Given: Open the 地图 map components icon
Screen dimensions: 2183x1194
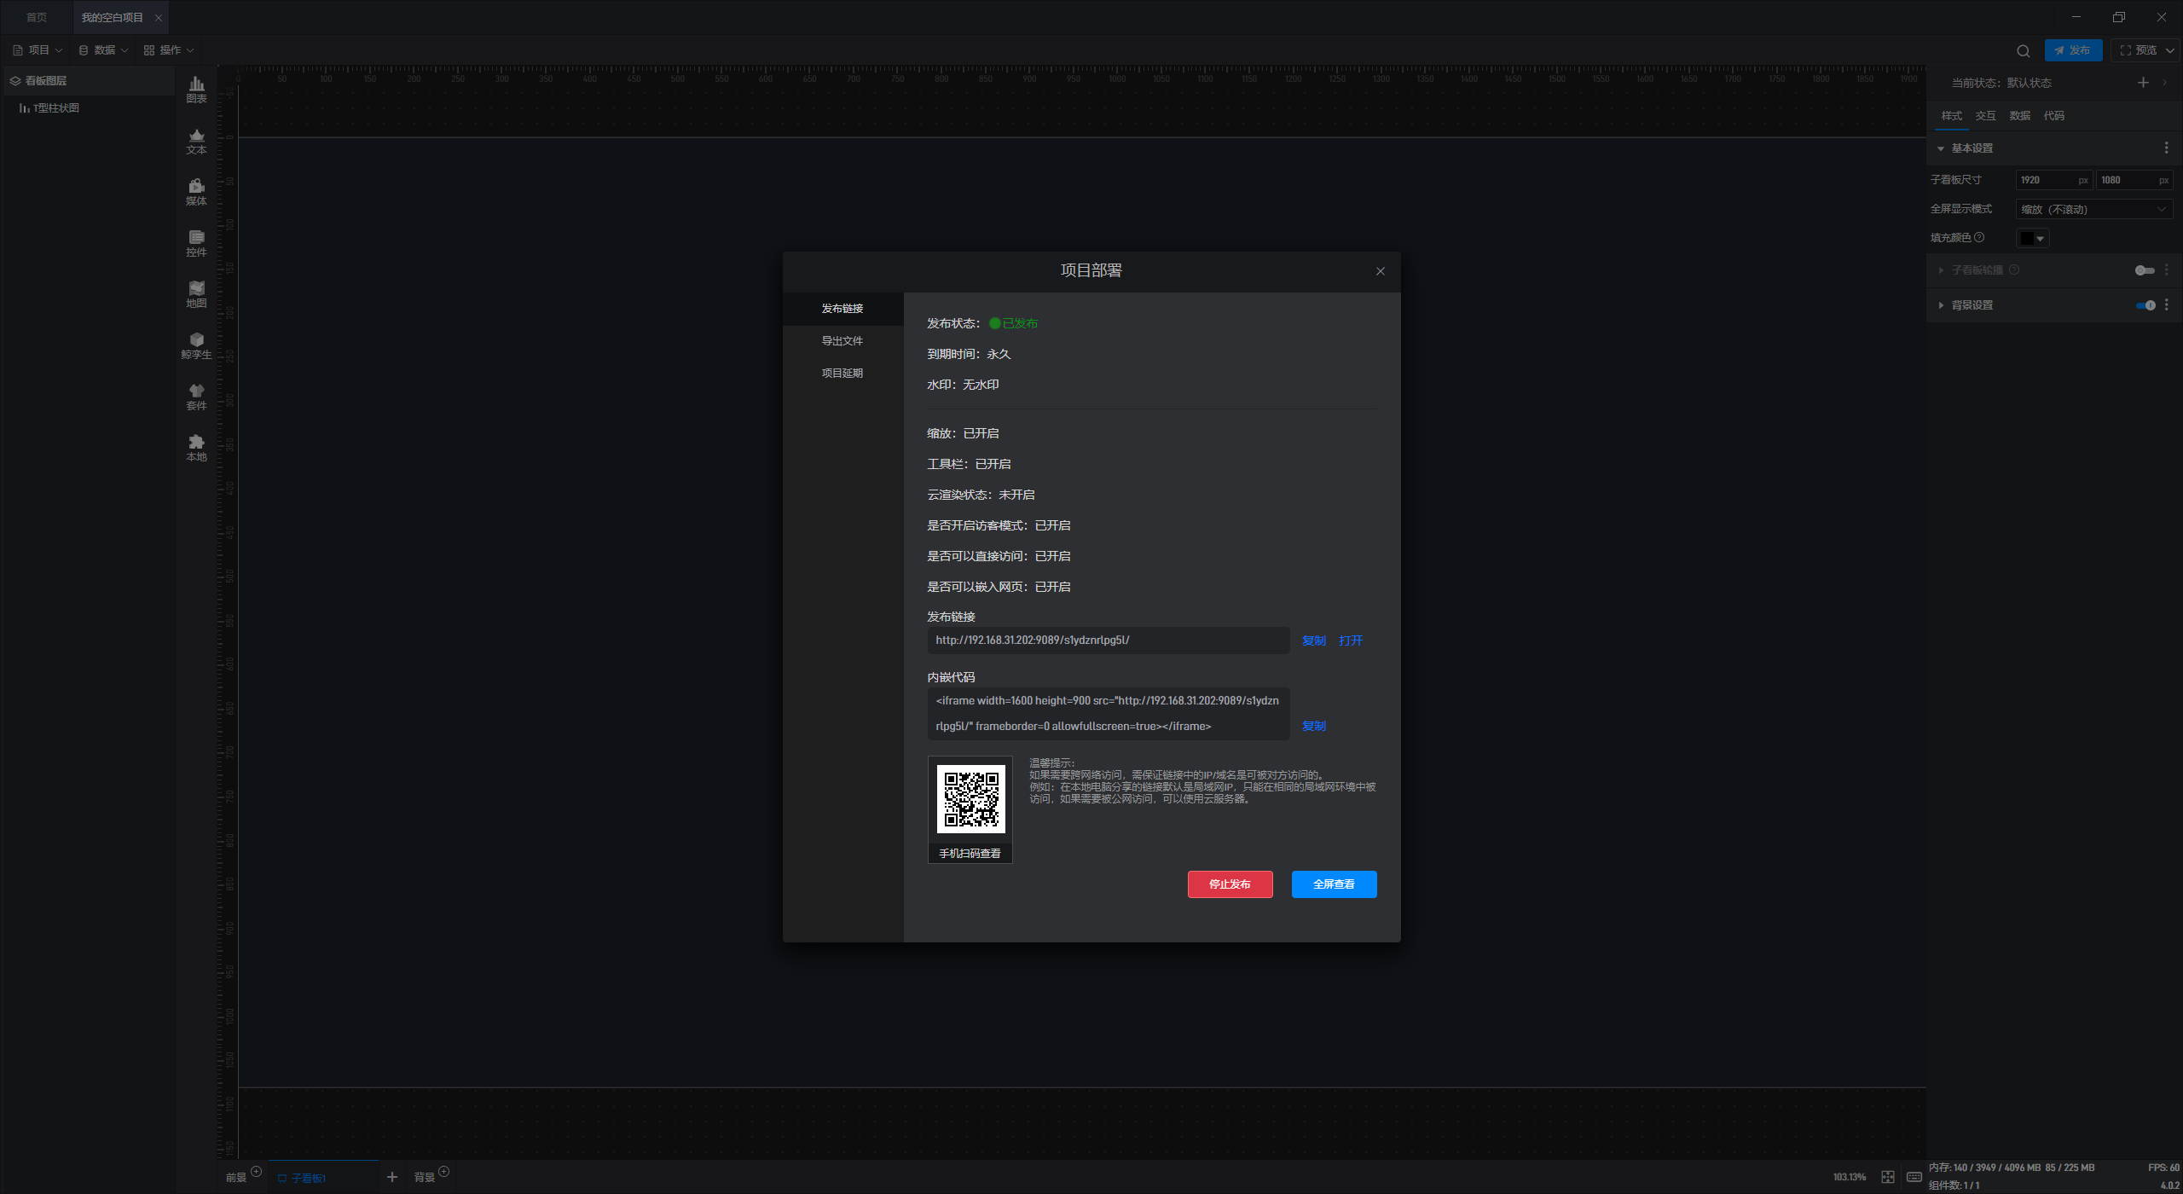Looking at the screenshot, I should point(196,293).
